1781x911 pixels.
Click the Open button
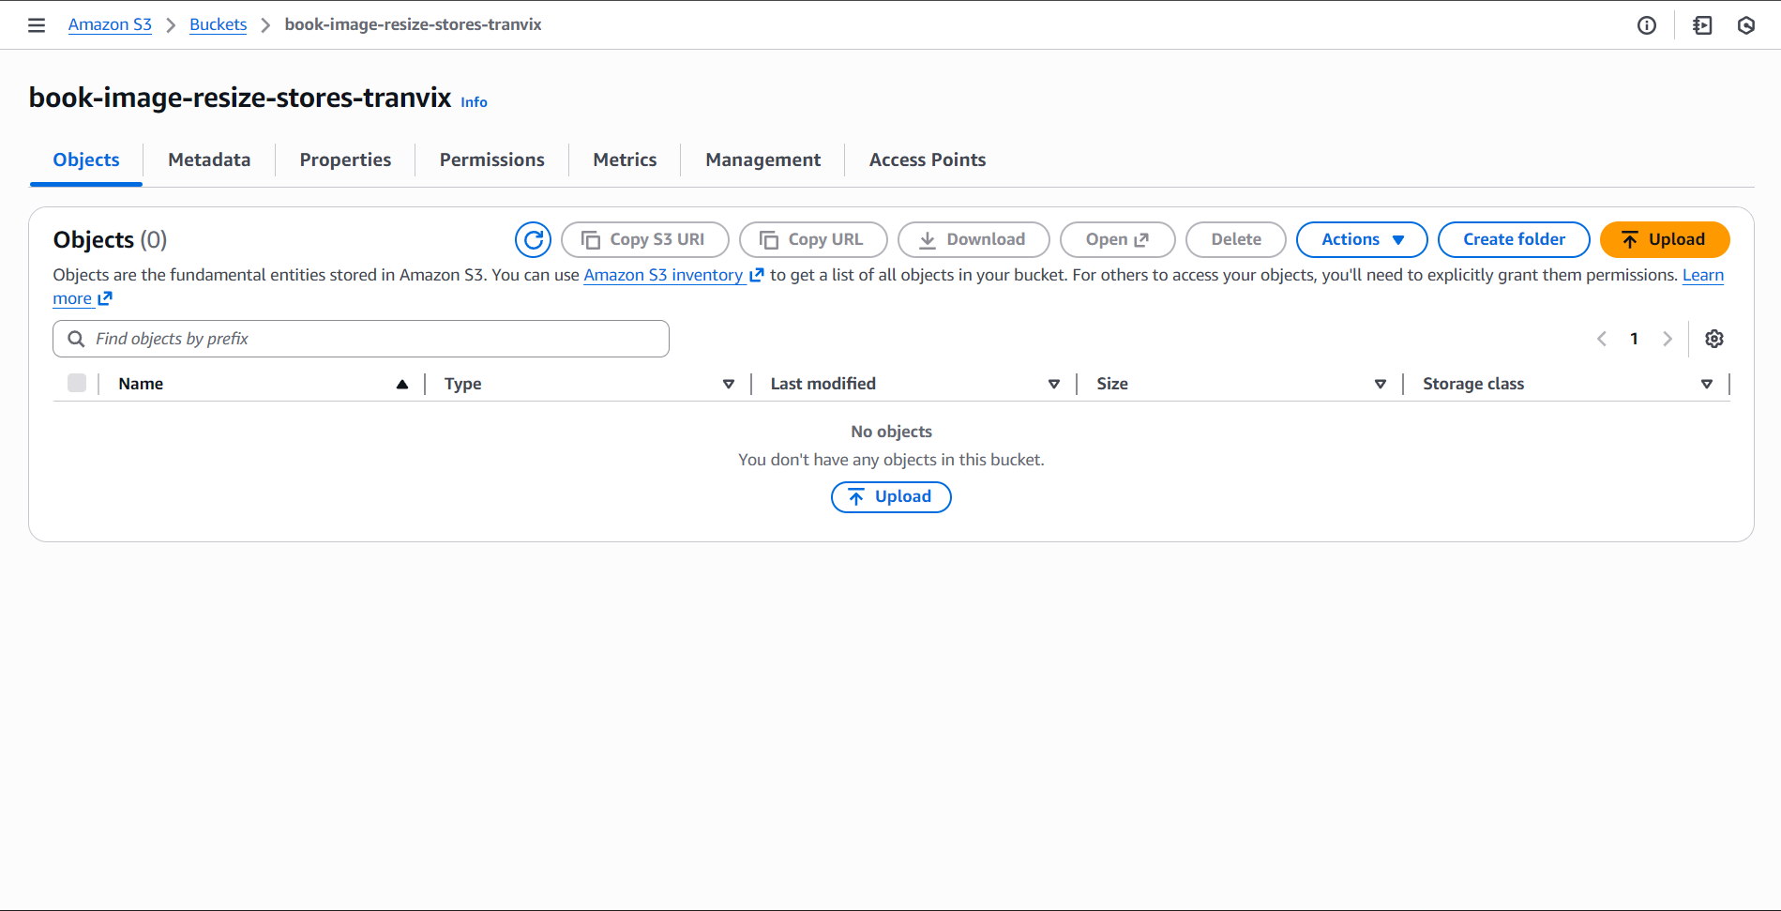pyautogui.click(x=1118, y=239)
